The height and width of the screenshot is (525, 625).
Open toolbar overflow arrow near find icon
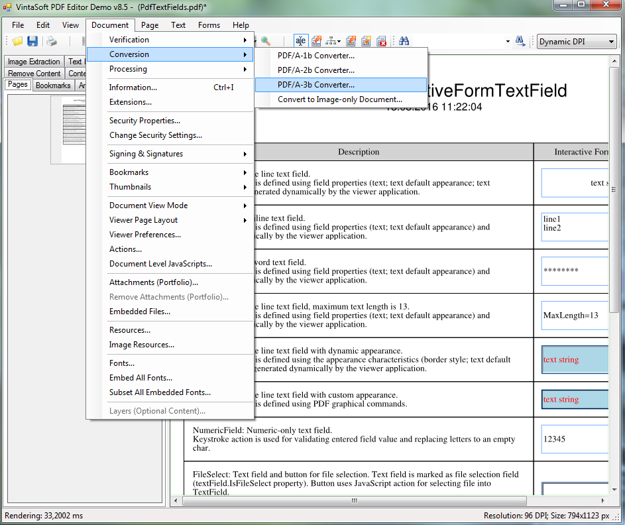click(x=508, y=42)
